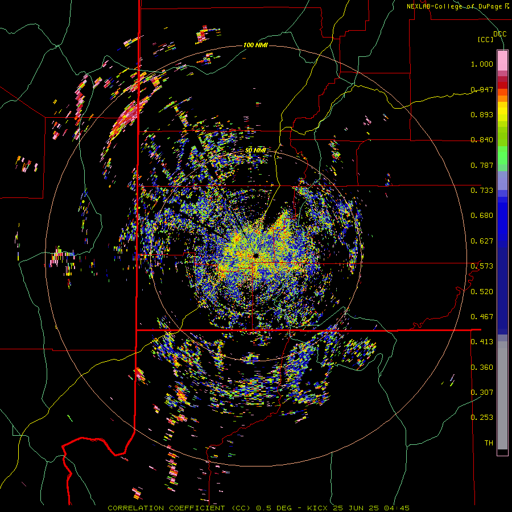Click the 0.627 scale value
This screenshot has width=512, height=512.
tap(482, 241)
